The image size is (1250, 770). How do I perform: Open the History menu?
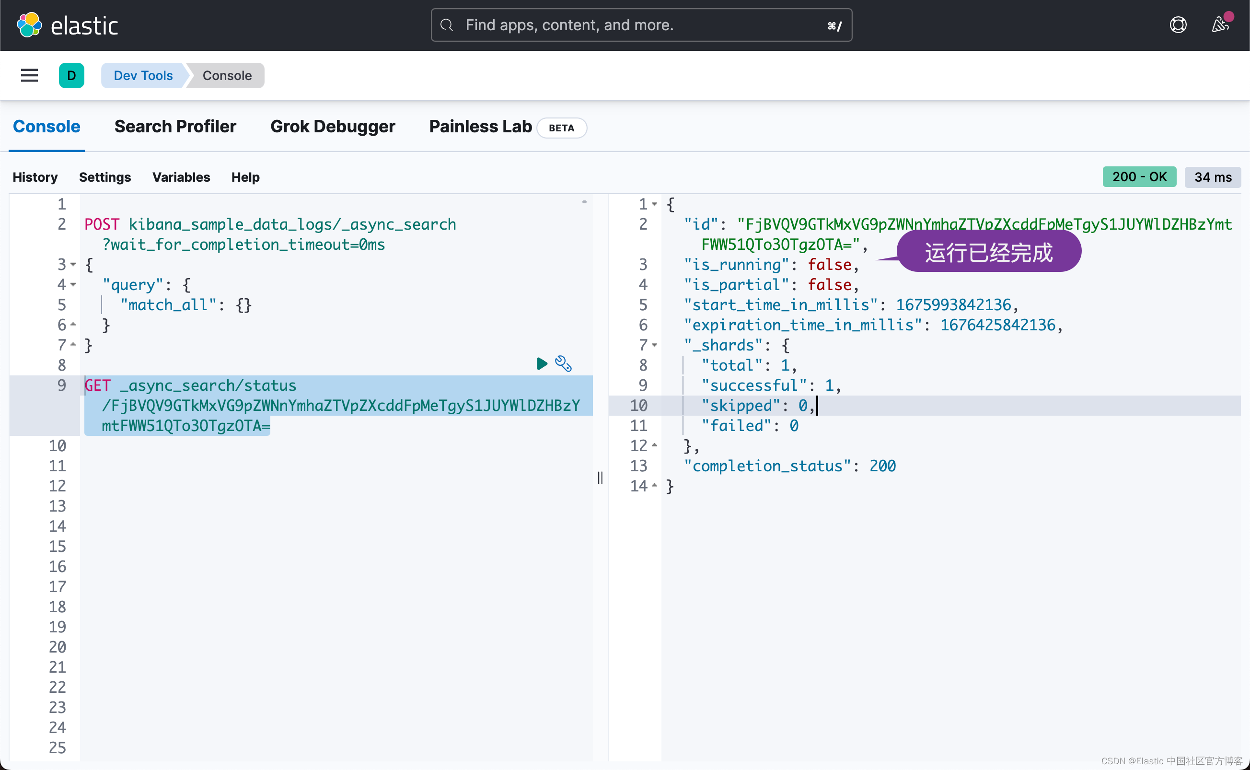coord(35,177)
